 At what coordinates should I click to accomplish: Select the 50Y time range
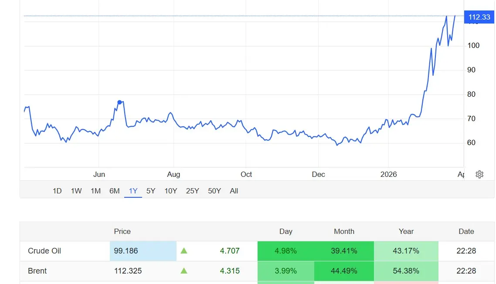[214, 191]
